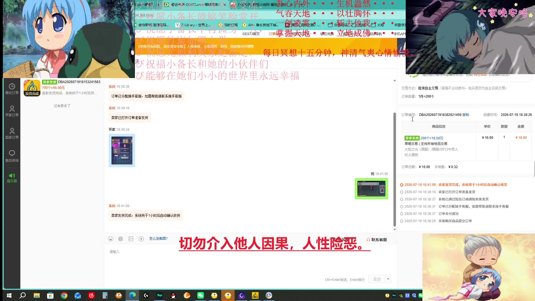Click the 卖家发货完成 auto-confirm system message

click(x=146, y=216)
